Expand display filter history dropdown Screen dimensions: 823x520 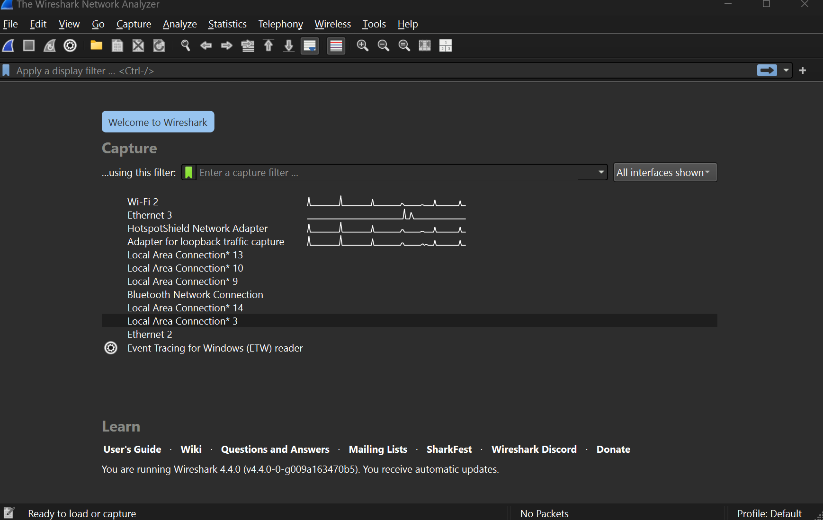(x=786, y=71)
